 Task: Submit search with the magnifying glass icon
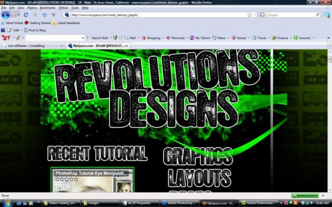317,15
